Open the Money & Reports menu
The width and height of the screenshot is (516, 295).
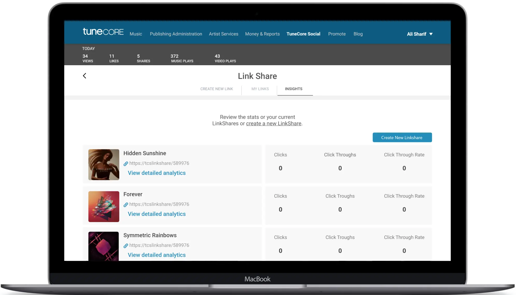[x=262, y=34]
